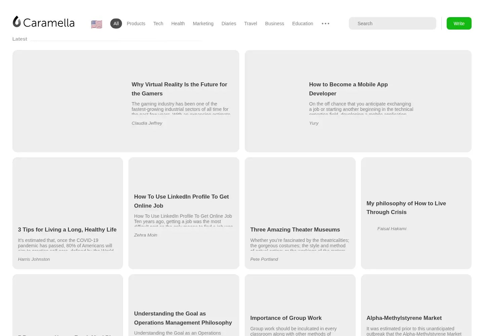Open Understanding the Goal as Operations Management Philosophy
This screenshot has height=336, width=484.
[183, 318]
